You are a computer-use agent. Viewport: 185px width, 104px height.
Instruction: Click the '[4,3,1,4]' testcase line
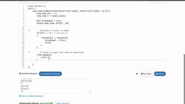tap(25, 86)
